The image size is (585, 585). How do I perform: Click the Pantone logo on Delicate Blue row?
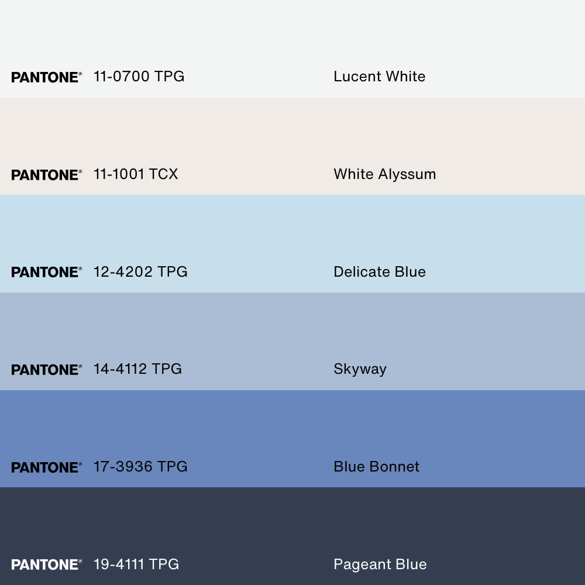[46, 272]
